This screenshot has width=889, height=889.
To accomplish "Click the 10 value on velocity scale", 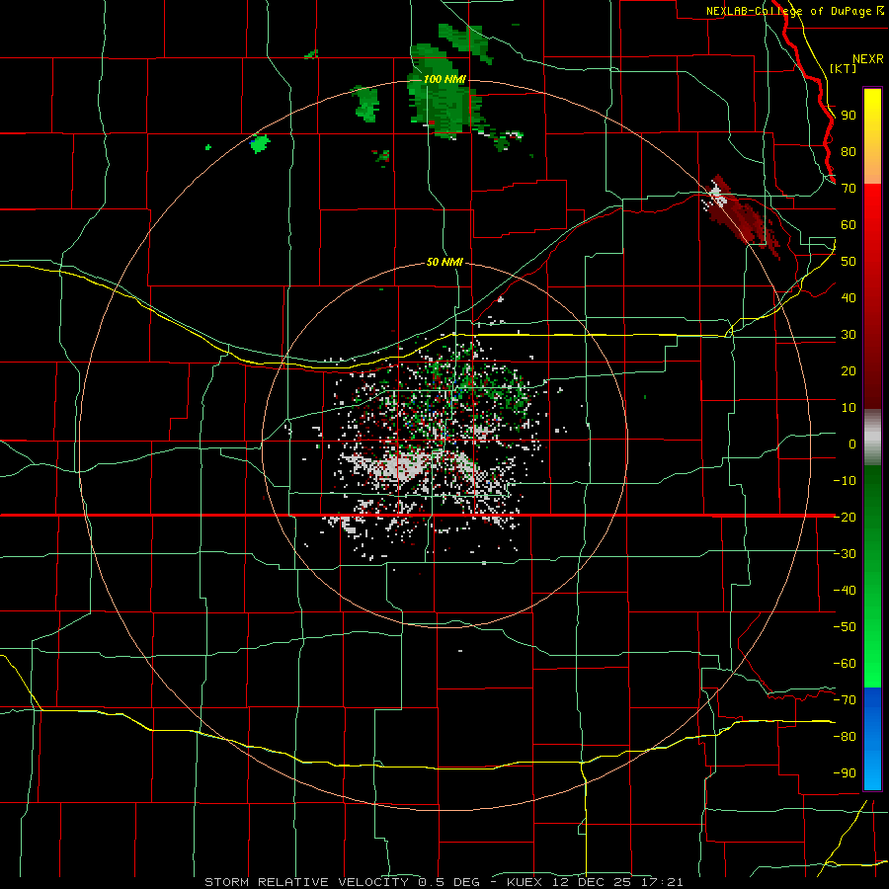I will click(x=849, y=408).
